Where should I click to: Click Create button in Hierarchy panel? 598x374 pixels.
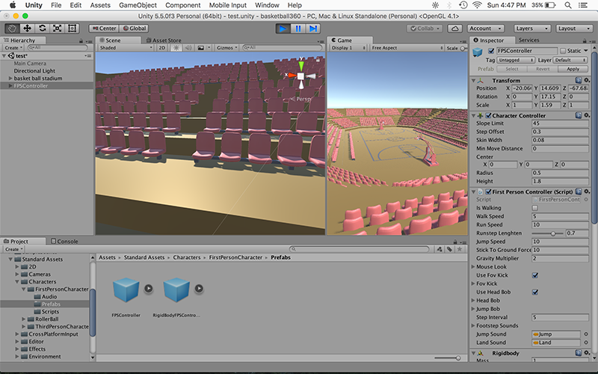coord(13,48)
